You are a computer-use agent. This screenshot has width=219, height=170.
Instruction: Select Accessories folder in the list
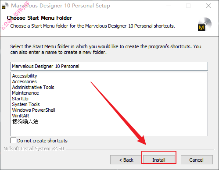tap(24, 81)
